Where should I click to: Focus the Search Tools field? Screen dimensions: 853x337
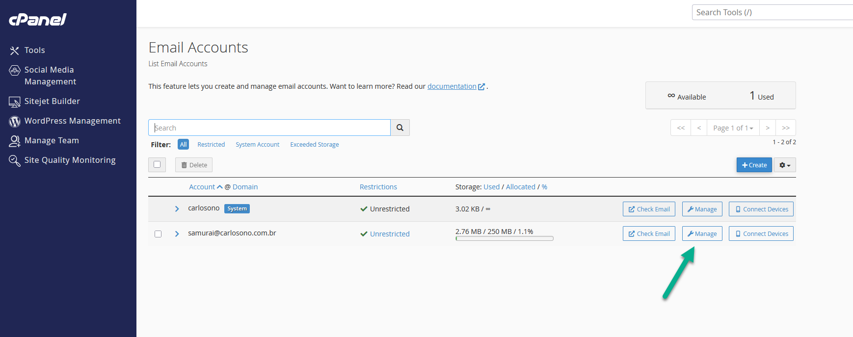tap(772, 12)
